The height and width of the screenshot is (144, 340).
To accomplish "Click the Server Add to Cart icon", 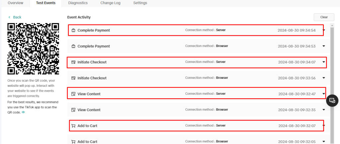I will click(x=73, y=126).
